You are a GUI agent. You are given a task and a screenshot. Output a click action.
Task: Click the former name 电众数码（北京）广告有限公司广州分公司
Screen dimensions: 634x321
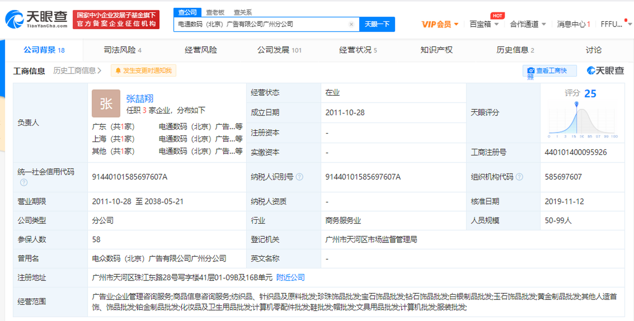[x=159, y=259]
